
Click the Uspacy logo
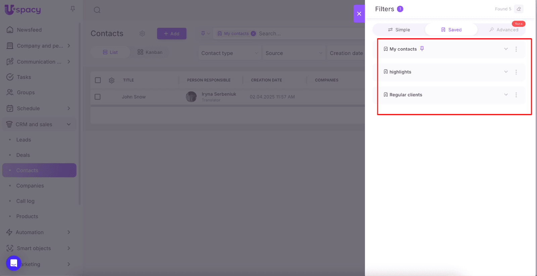[x=23, y=9]
